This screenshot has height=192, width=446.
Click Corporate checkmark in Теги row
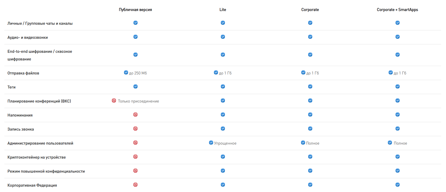click(310, 86)
